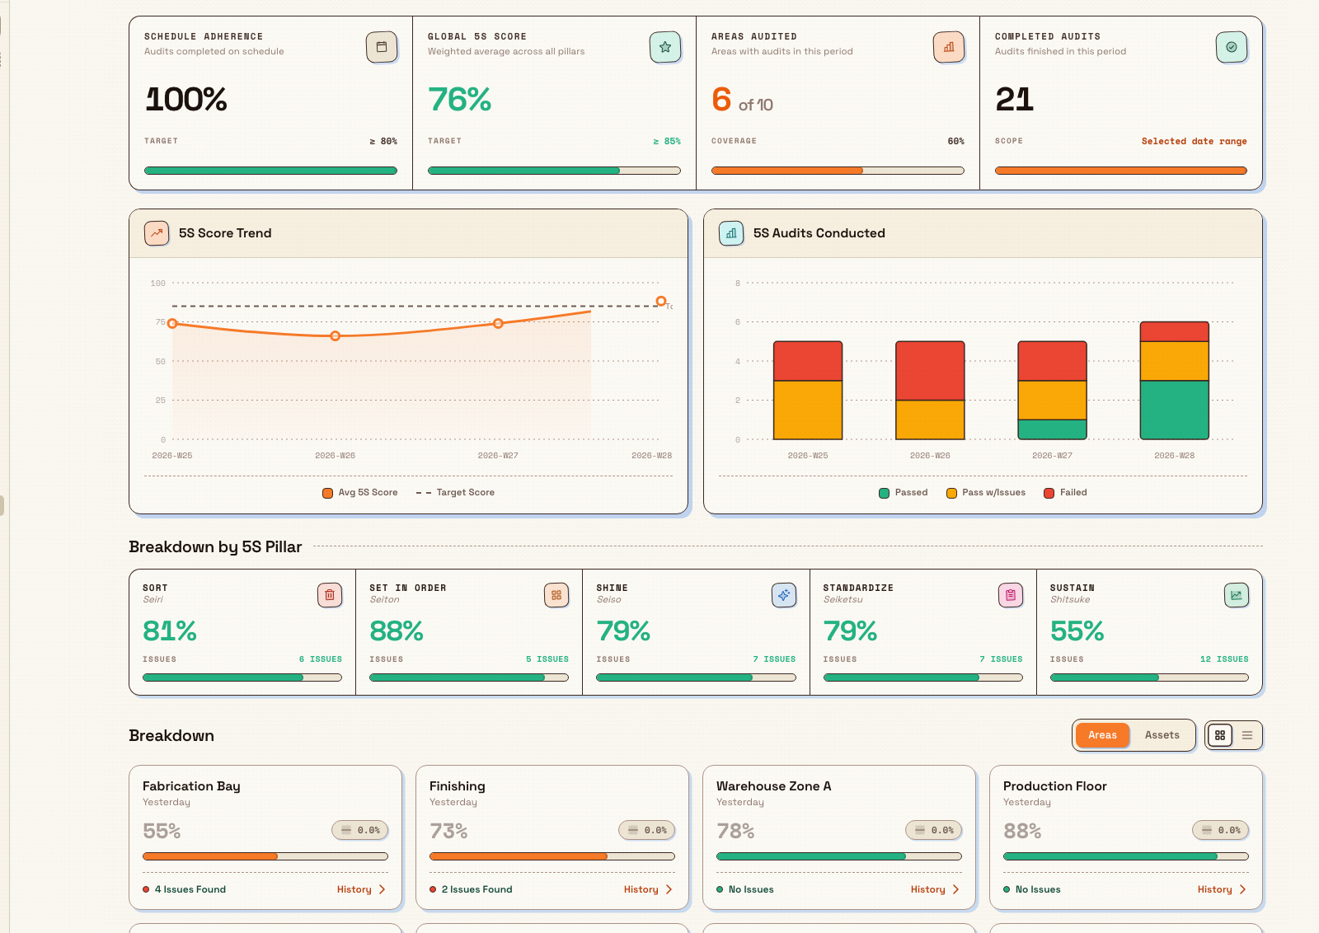
Task: Click the Fabrication Bay card title
Action: tap(191, 786)
